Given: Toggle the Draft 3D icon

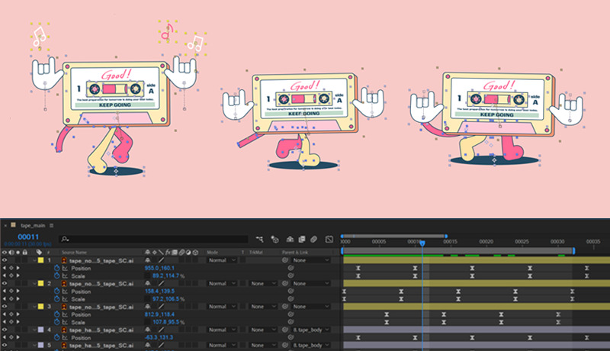Looking at the screenshot, I should coord(274,240).
